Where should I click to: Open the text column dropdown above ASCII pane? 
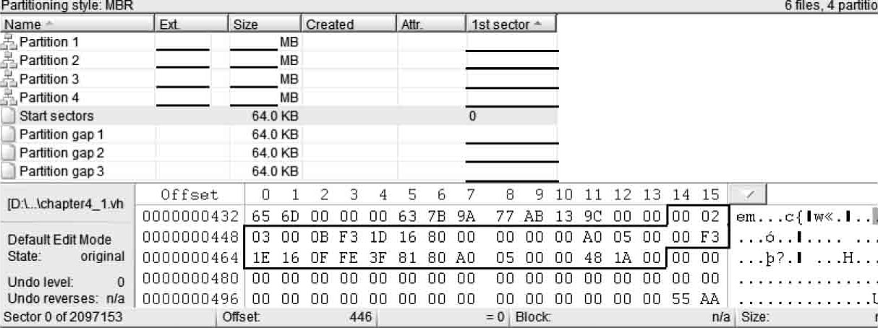(x=747, y=194)
